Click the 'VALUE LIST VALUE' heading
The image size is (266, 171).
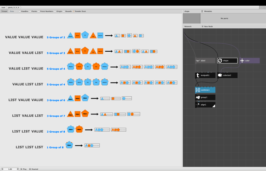pos(26,68)
